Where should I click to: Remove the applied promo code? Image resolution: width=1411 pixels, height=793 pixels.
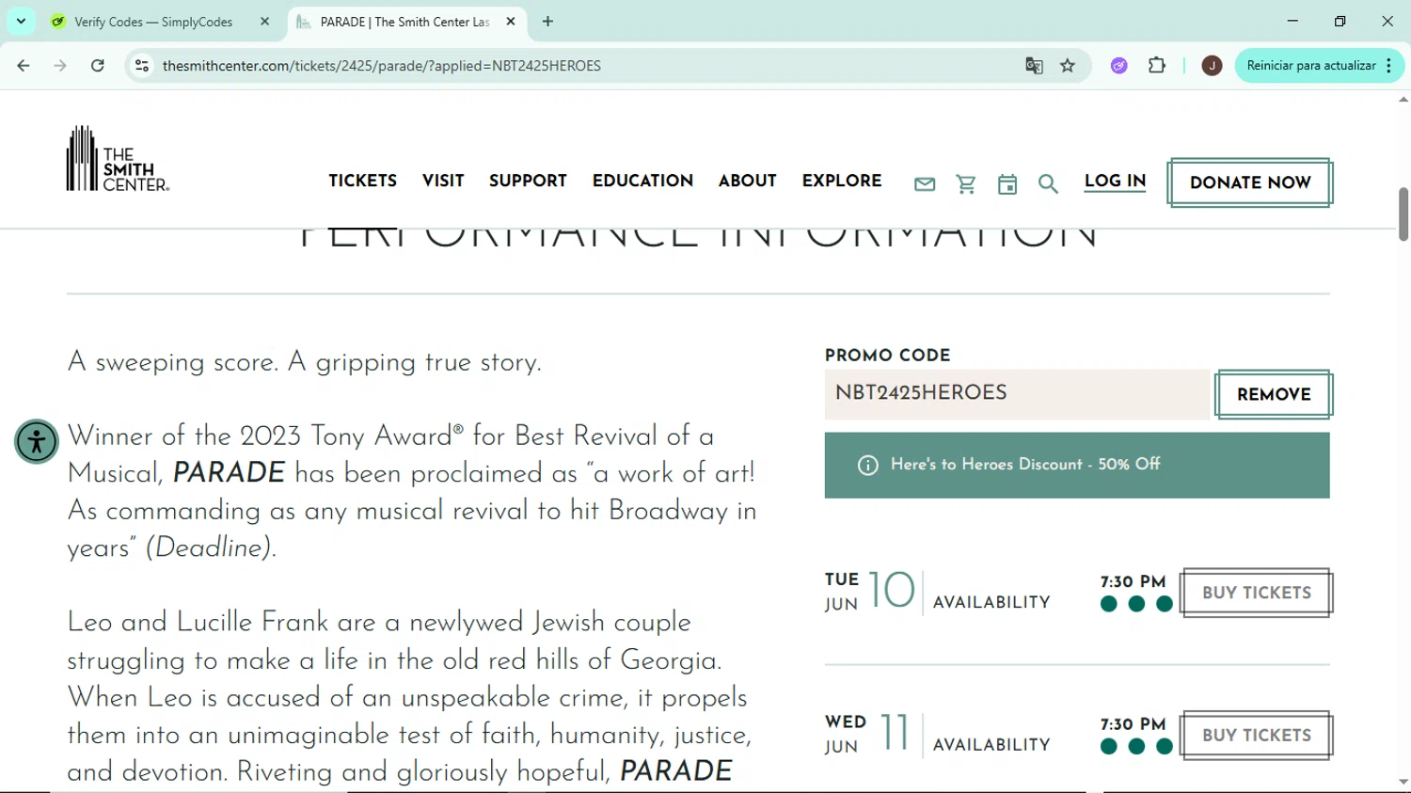point(1274,395)
